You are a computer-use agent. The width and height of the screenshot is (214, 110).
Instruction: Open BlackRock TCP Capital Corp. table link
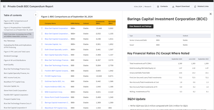[x=56, y=108]
